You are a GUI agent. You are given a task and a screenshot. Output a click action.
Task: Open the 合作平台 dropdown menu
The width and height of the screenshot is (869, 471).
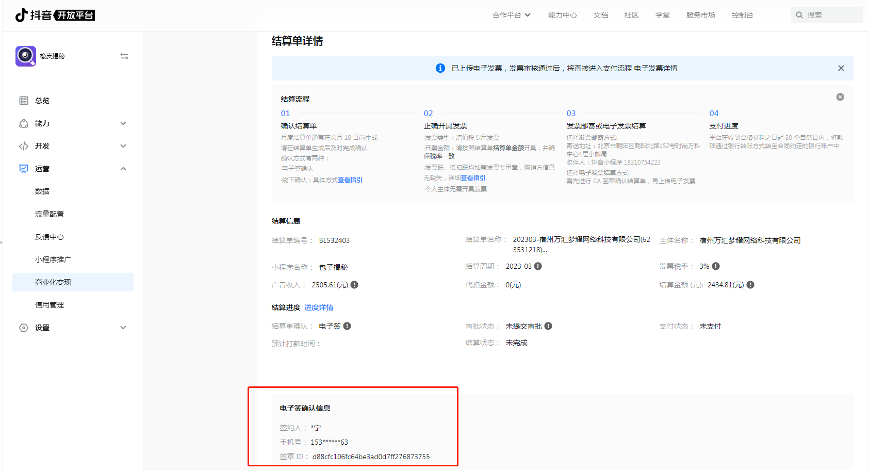511,15
